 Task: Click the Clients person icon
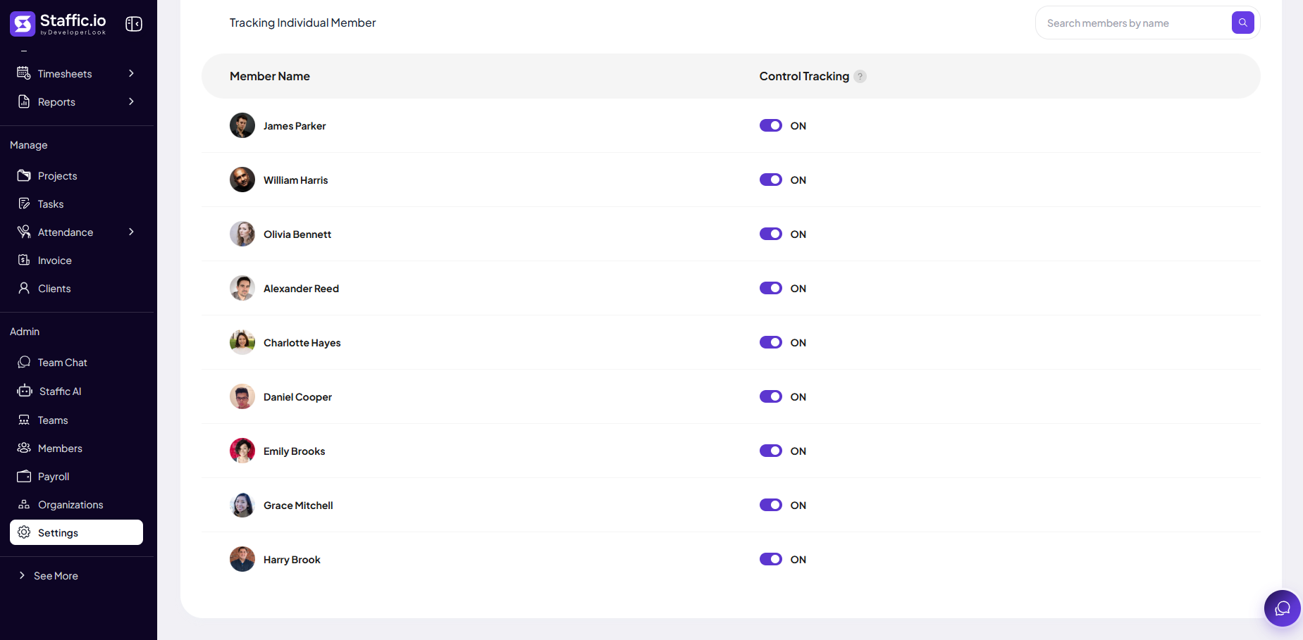click(x=24, y=288)
